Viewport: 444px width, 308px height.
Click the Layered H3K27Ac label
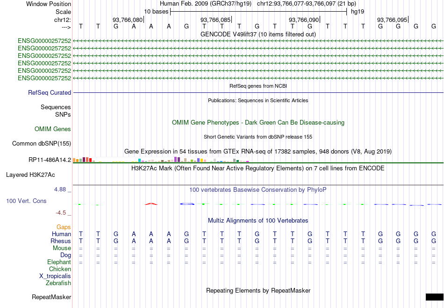[30, 175]
